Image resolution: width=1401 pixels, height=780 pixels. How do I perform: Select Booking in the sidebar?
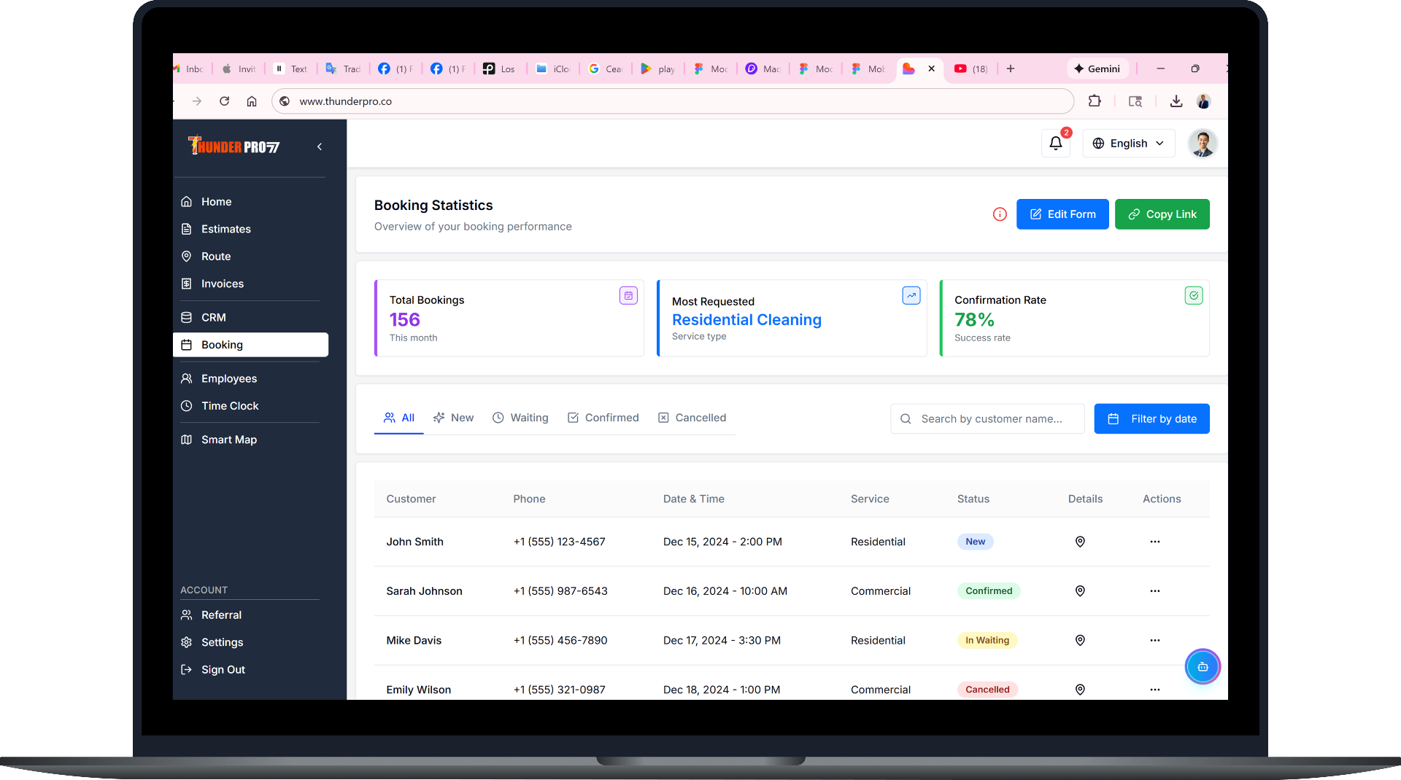(x=250, y=345)
